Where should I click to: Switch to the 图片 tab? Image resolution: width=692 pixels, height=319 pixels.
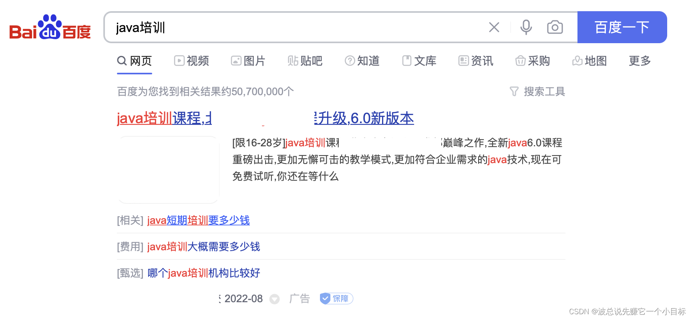248,61
